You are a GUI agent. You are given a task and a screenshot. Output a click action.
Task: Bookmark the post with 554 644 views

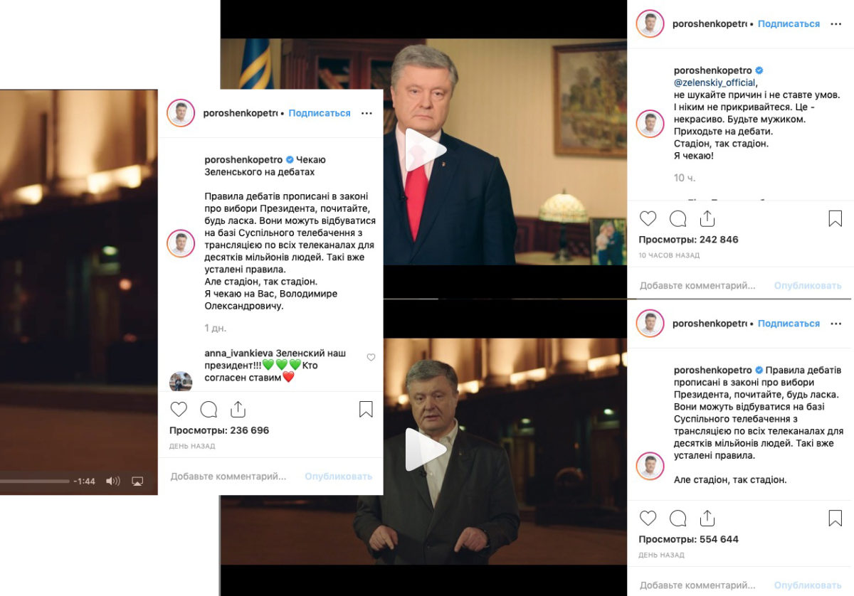[x=835, y=518]
